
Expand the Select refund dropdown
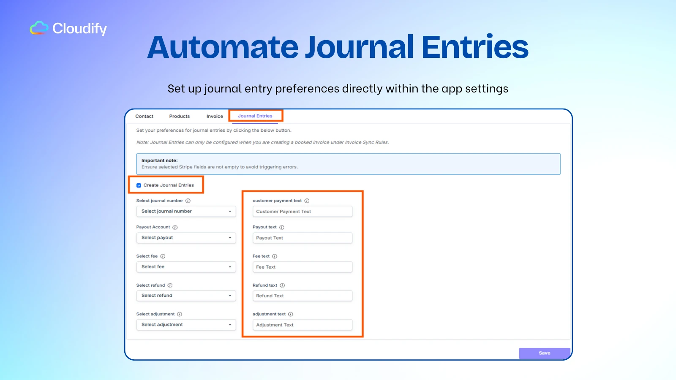(x=186, y=296)
